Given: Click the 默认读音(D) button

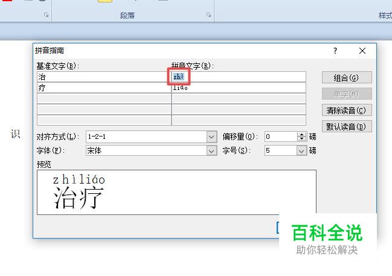Looking at the screenshot, I should [347, 126].
